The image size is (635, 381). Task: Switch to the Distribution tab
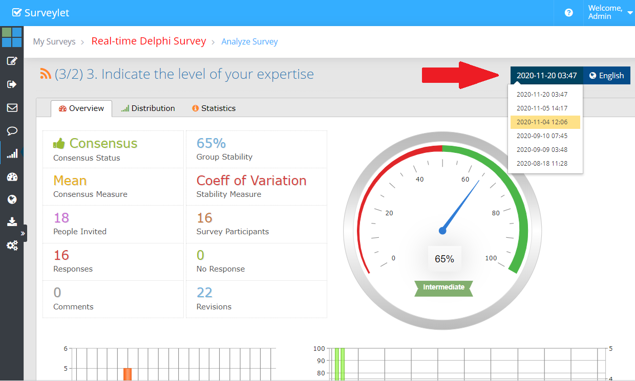pos(148,108)
